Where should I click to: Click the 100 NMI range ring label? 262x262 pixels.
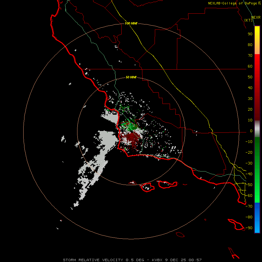(x=131, y=23)
